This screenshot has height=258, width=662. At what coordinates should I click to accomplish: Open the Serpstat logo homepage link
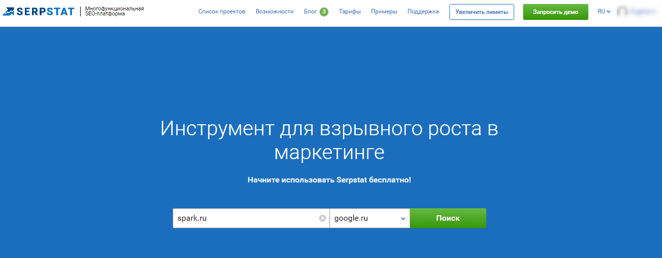(x=38, y=11)
